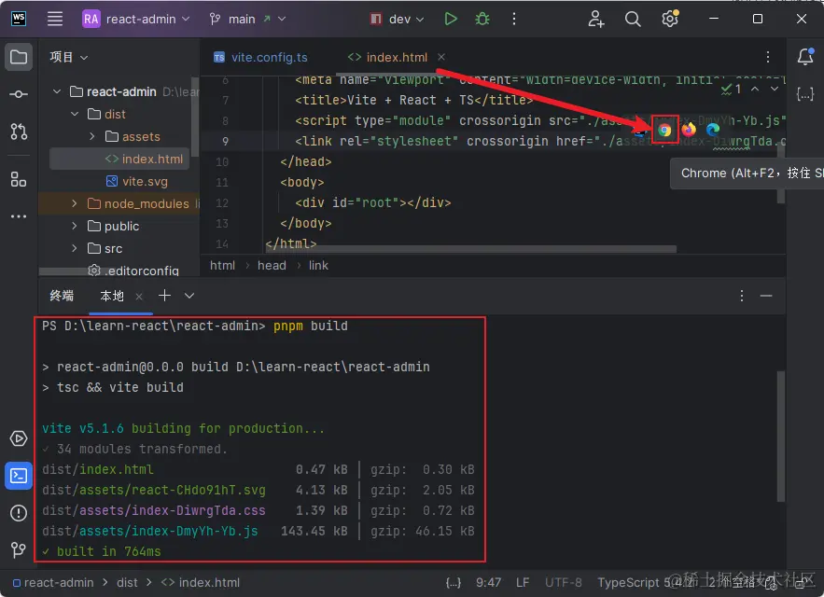Screen dimensions: 824x597
Task: Open the Services tool window
Action: coord(19,438)
